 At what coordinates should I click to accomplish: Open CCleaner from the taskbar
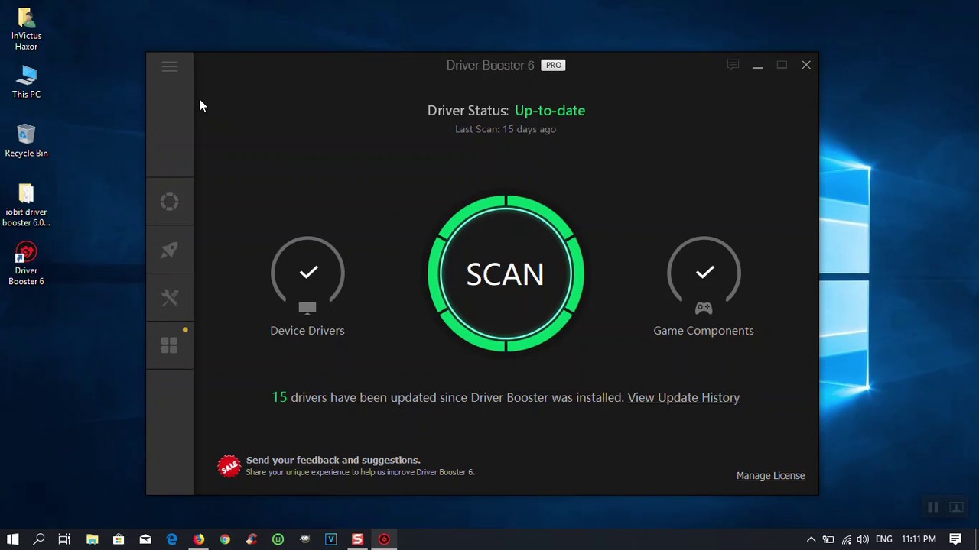pyautogui.click(x=251, y=539)
